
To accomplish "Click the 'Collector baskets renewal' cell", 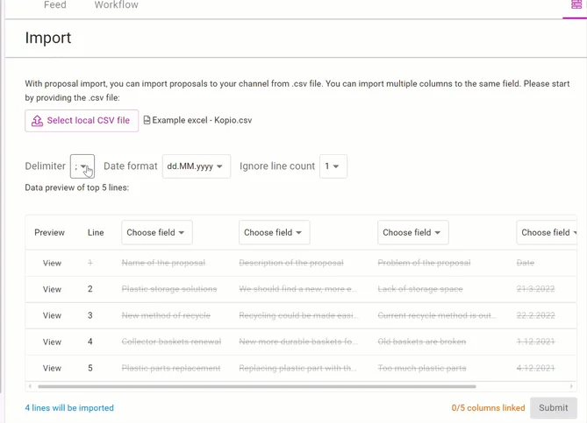I will click(171, 342).
